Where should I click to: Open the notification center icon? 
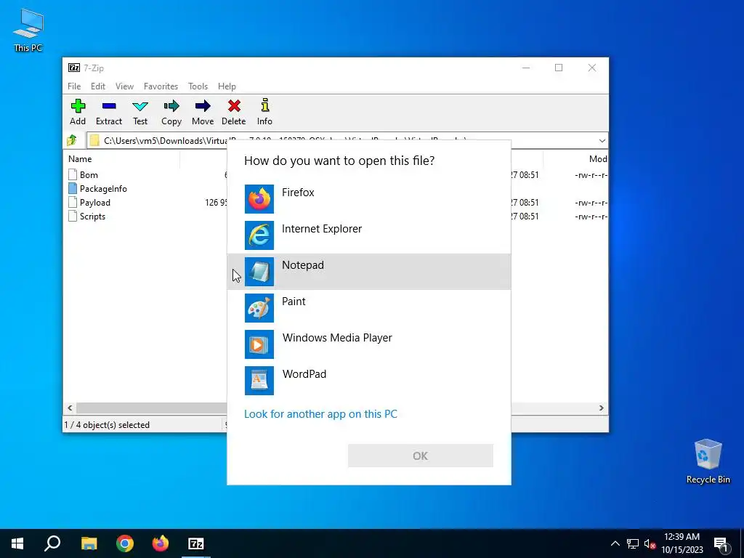pos(721,543)
